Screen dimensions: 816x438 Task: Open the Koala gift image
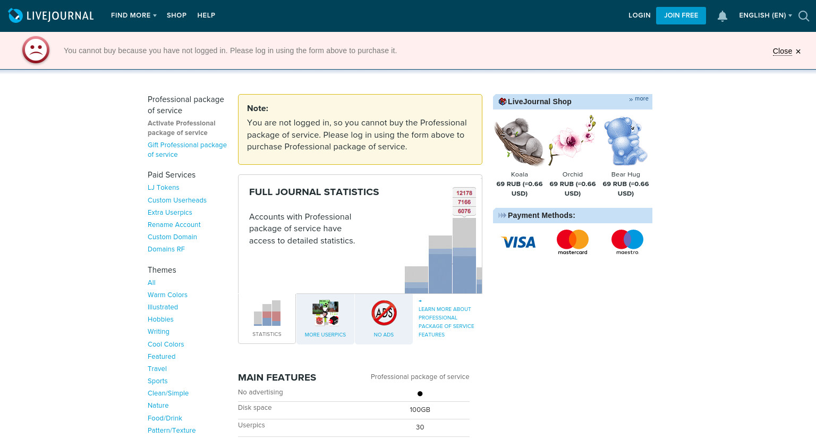click(x=520, y=141)
